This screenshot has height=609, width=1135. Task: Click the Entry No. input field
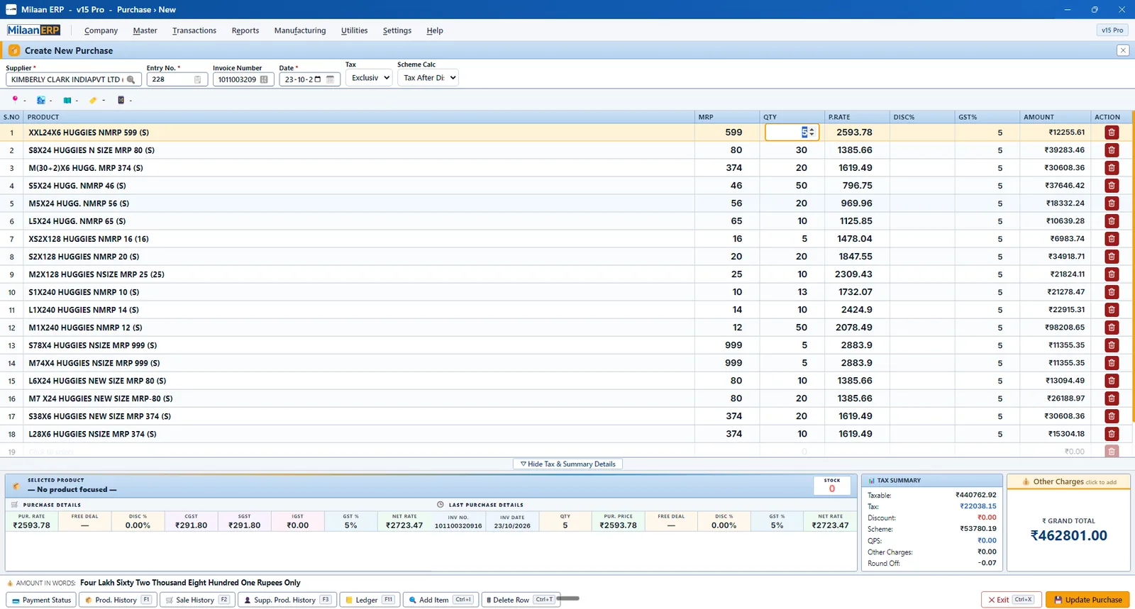(177, 79)
